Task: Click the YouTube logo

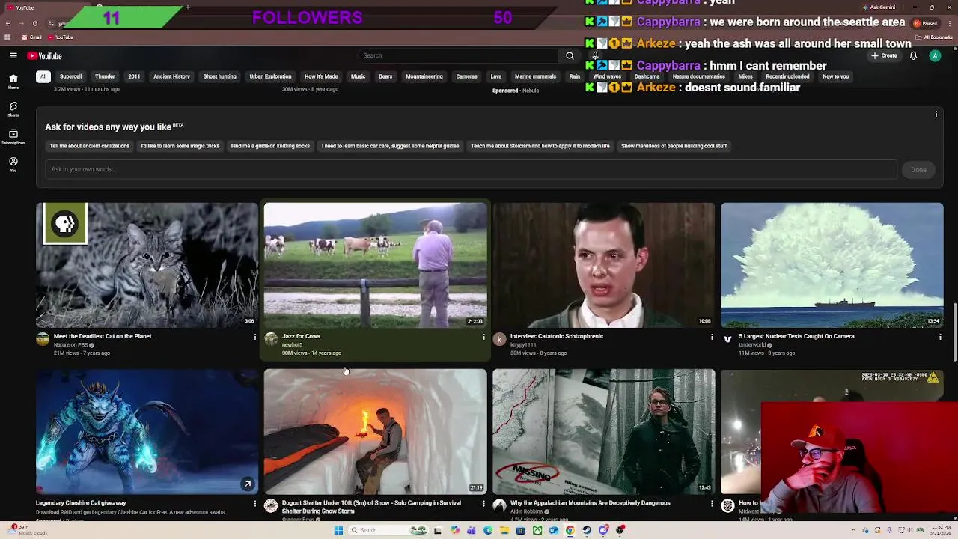Action: pyautogui.click(x=45, y=56)
